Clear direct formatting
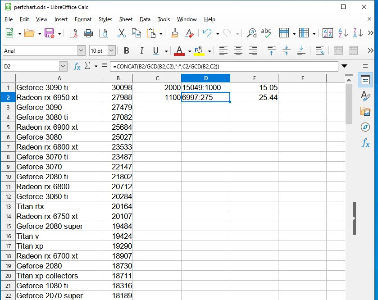Image resolution: width=378 pixels, height=300 pixels. [190, 33]
